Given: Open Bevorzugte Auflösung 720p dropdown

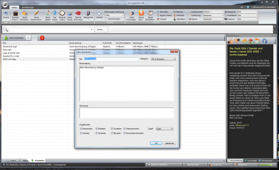Looking at the screenshot, I should 114,16.
